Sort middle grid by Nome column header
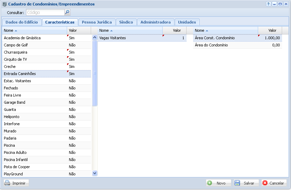 tap(129, 30)
